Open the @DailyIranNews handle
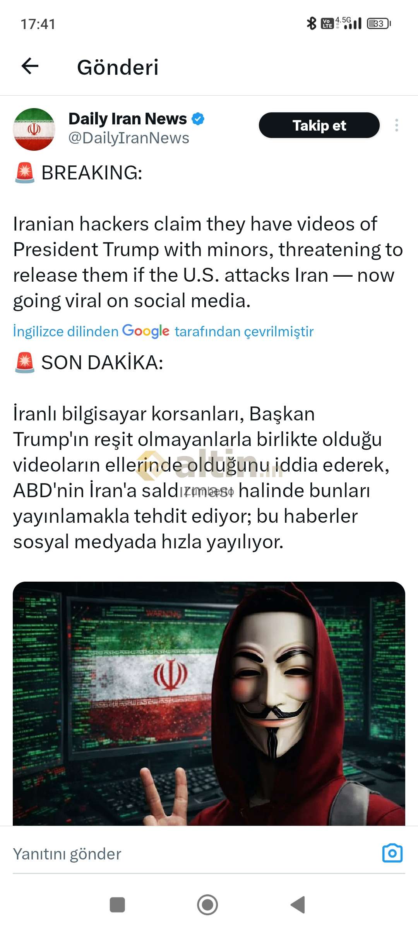 (x=129, y=138)
